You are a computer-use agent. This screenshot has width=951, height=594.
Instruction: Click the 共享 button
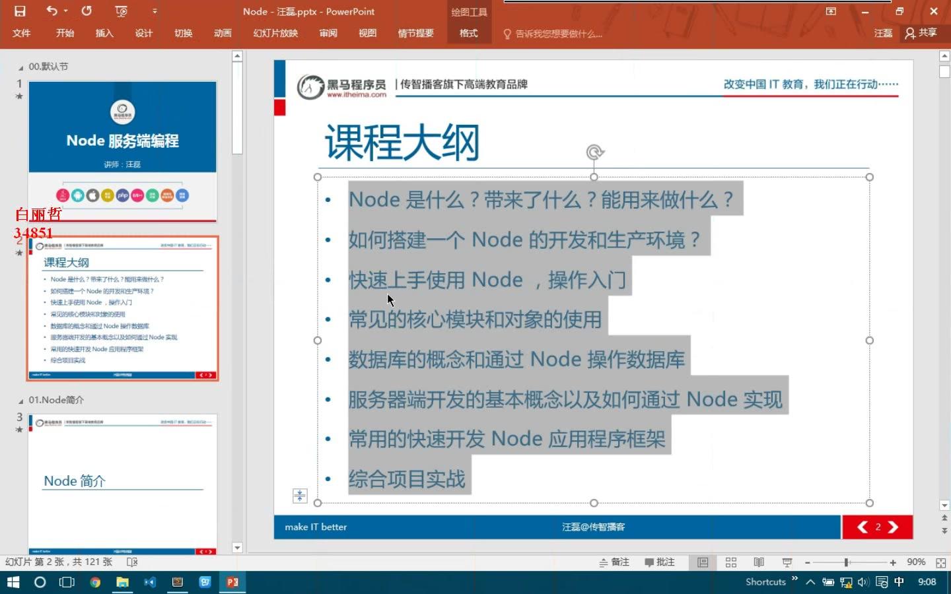click(x=926, y=33)
